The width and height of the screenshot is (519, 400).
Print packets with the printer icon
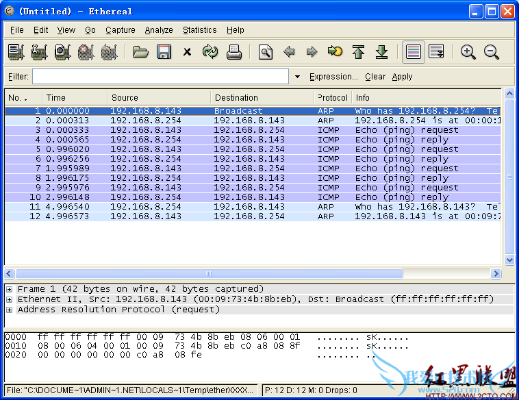(x=234, y=52)
